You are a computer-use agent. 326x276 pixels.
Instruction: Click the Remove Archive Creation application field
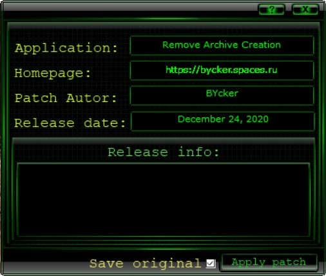click(x=222, y=46)
